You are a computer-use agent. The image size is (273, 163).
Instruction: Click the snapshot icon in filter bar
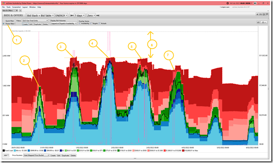point(258,22)
